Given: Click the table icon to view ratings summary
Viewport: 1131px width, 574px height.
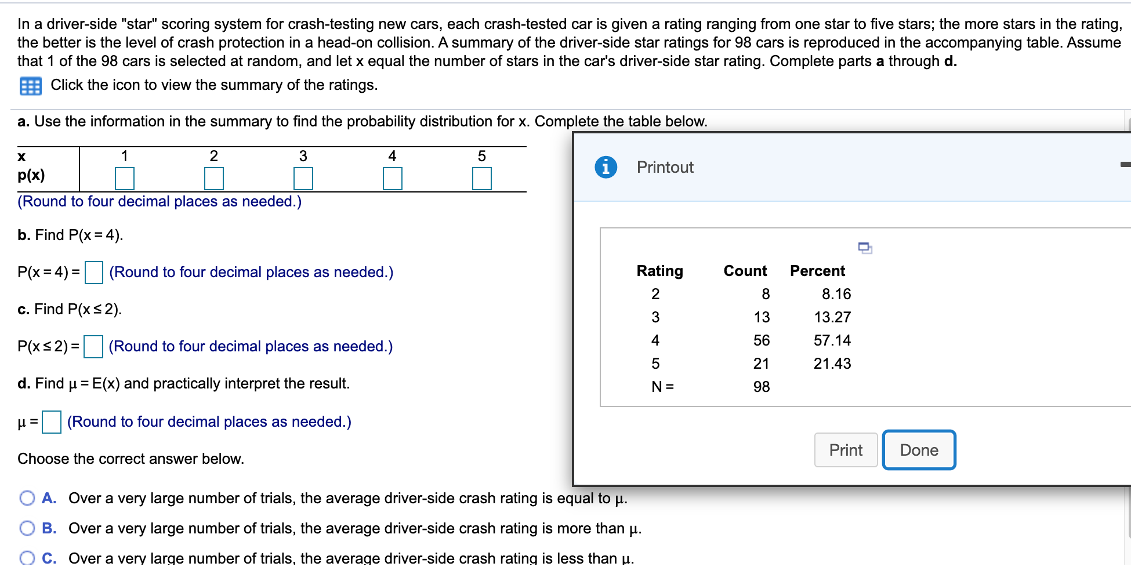Looking at the screenshot, I should point(31,86).
